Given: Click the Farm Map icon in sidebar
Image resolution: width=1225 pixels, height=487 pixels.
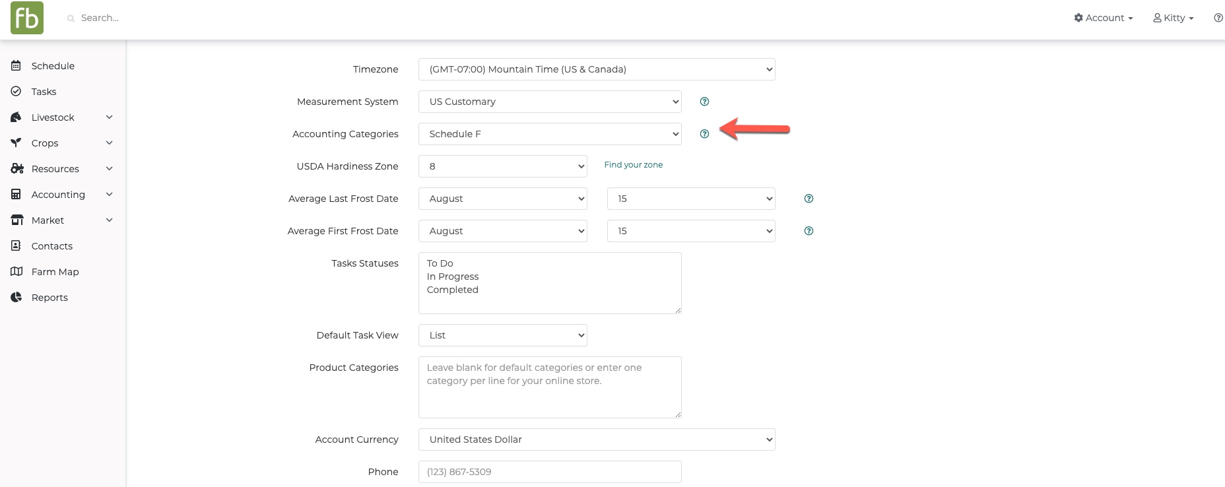Looking at the screenshot, I should pyautogui.click(x=17, y=272).
